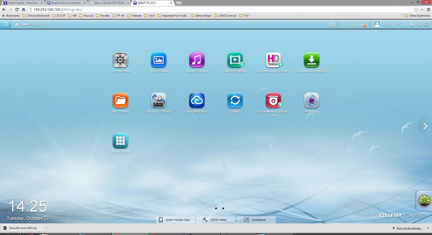
Task: Open Music Station
Action: 197,60
